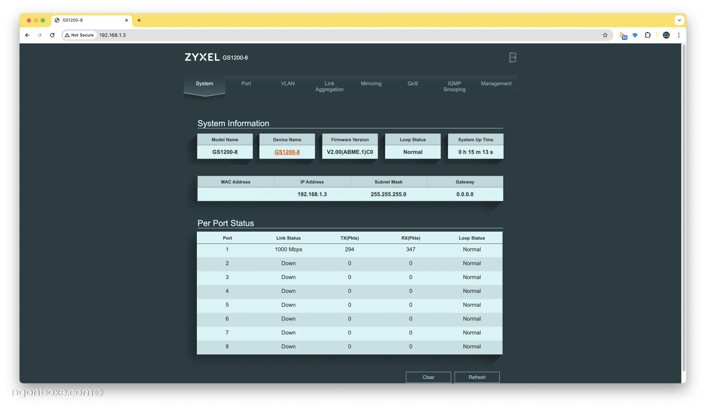Open the Extensions puzzle icon
Image resolution: width=706 pixels, height=409 pixels.
coord(648,35)
